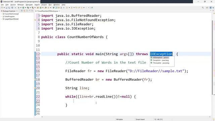The width and height of the screenshot is (215, 121).
Task: Open the File menu
Action: [2, 5]
